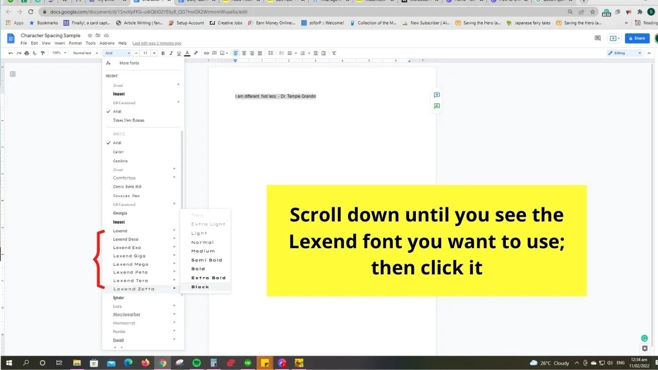Redo the last action
The height and width of the screenshot is (370, 658).
pos(19,53)
